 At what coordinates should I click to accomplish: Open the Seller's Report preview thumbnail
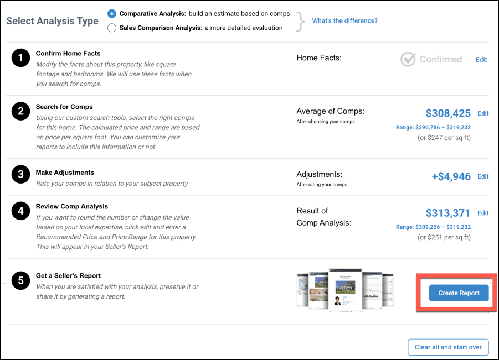pyautogui.click(x=344, y=290)
